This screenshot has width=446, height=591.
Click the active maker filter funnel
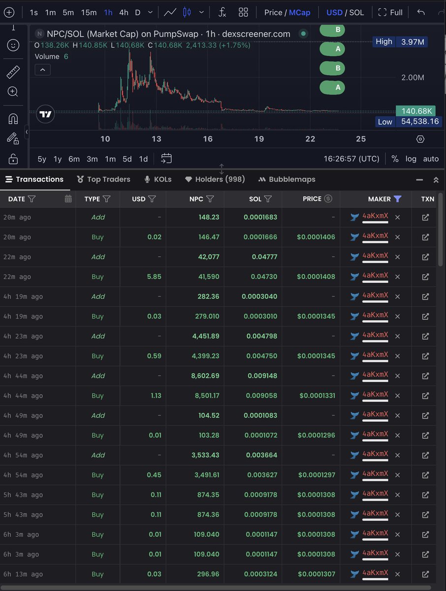(398, 199)
